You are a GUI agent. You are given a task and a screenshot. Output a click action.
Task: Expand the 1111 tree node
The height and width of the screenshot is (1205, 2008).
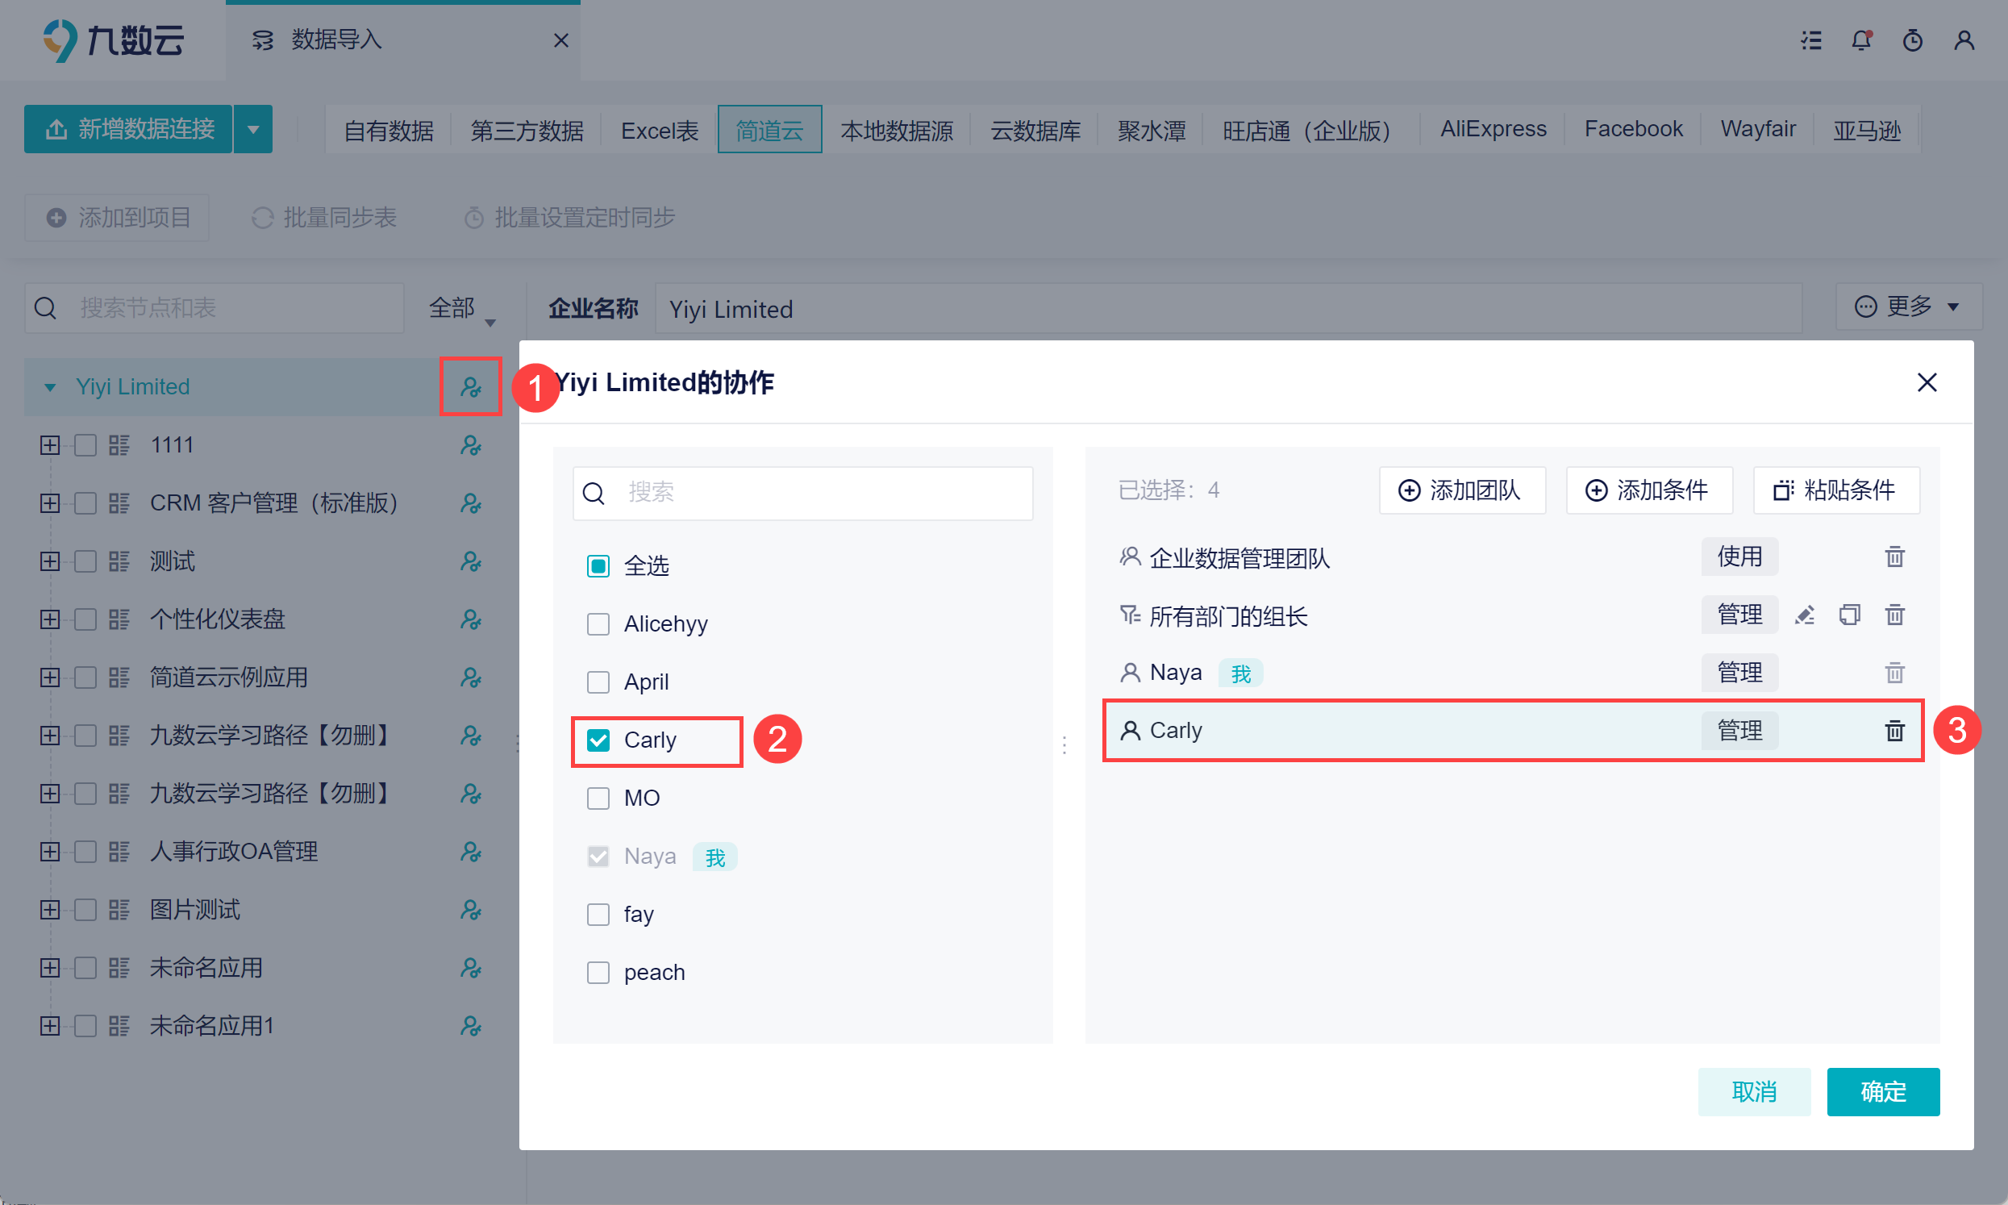coord(49,445)
